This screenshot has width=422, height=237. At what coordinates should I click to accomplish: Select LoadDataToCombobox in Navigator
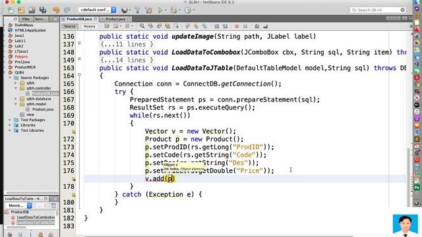tap(36, 217)
